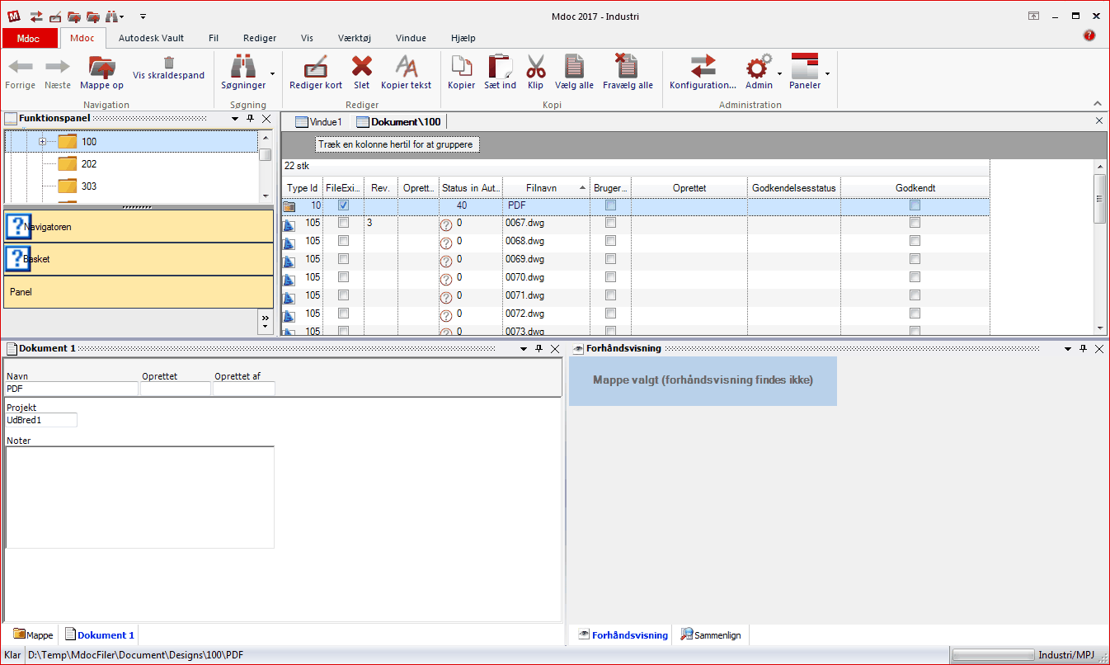The height and width of the screenshot is (665, 1110).
Task: Customize quick access toolbar dropdown
Action: (x=143, y=16)
